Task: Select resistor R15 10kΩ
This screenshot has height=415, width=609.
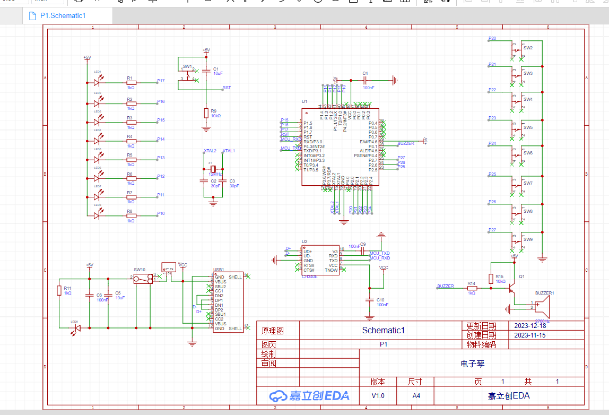Action: (x=491, y=279)
